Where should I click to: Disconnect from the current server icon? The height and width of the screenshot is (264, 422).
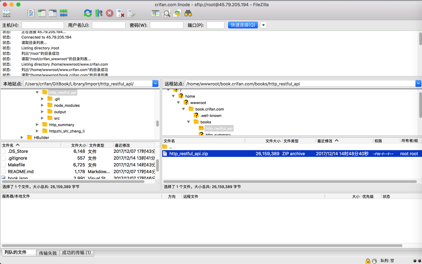120,13
